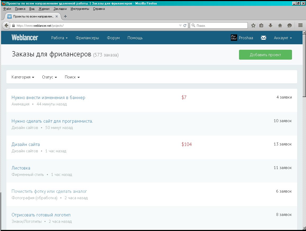Click the $104 budget value

click(187, 144)
